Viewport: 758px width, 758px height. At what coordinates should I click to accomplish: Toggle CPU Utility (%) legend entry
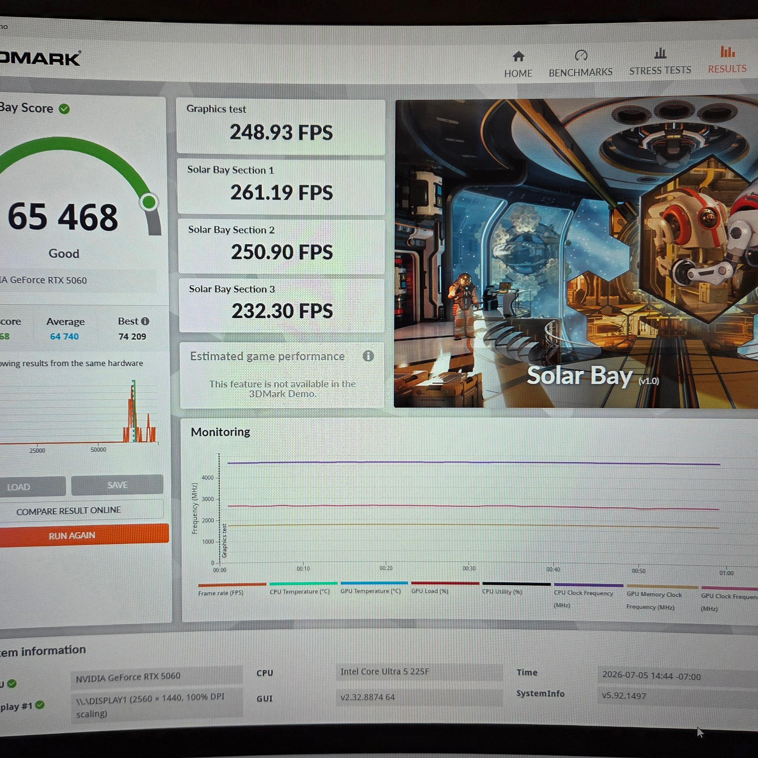[x=517, y=588]
